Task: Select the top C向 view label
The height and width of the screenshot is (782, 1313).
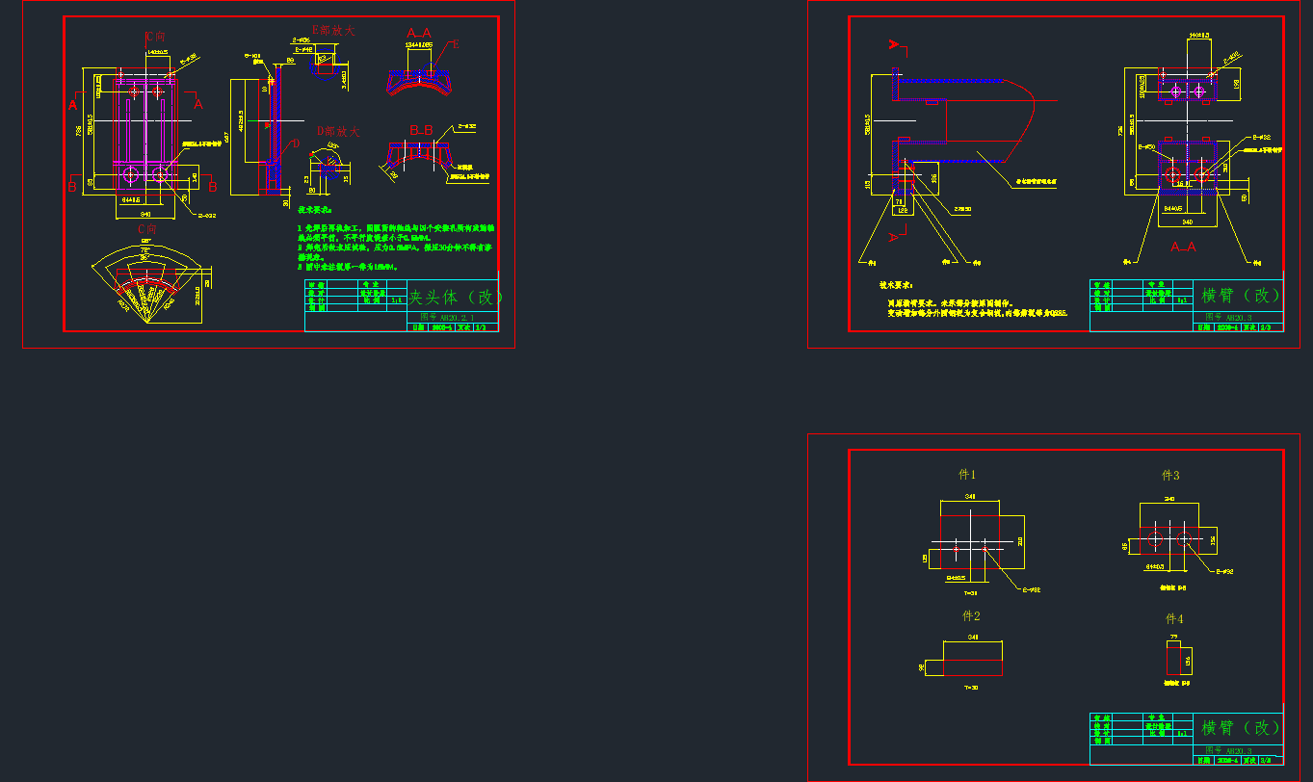Action: click(x=154, y=38)
